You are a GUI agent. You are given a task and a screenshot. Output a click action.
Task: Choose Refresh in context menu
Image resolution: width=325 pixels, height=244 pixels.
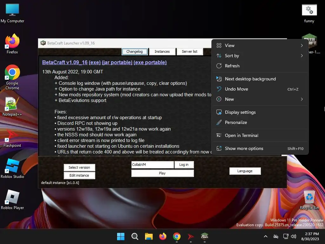tap(260, 66)
